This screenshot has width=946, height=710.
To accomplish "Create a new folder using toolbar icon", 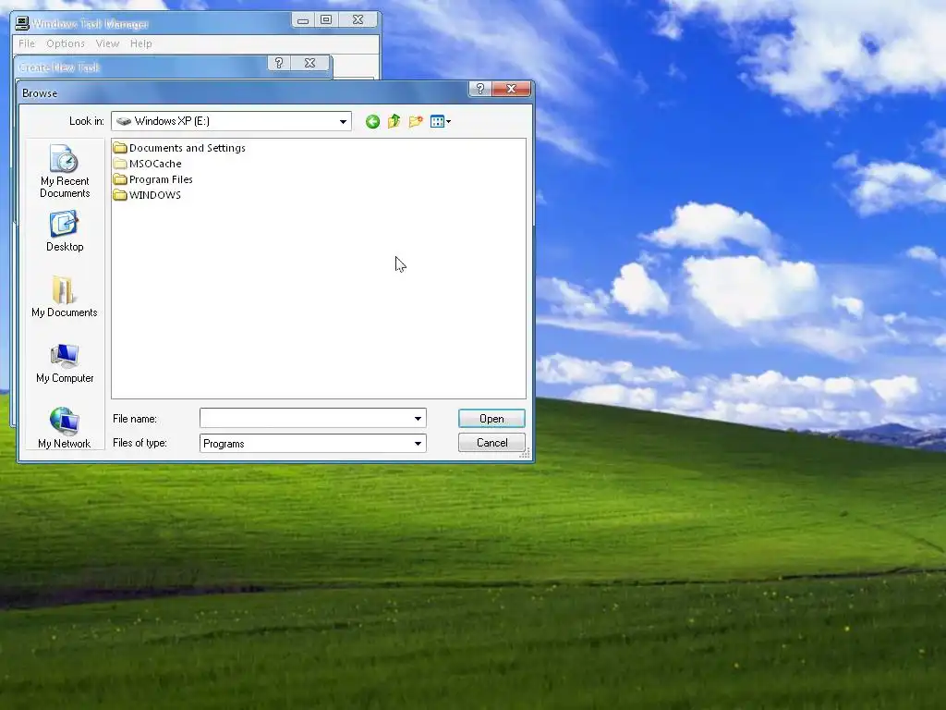I will 416,121.
